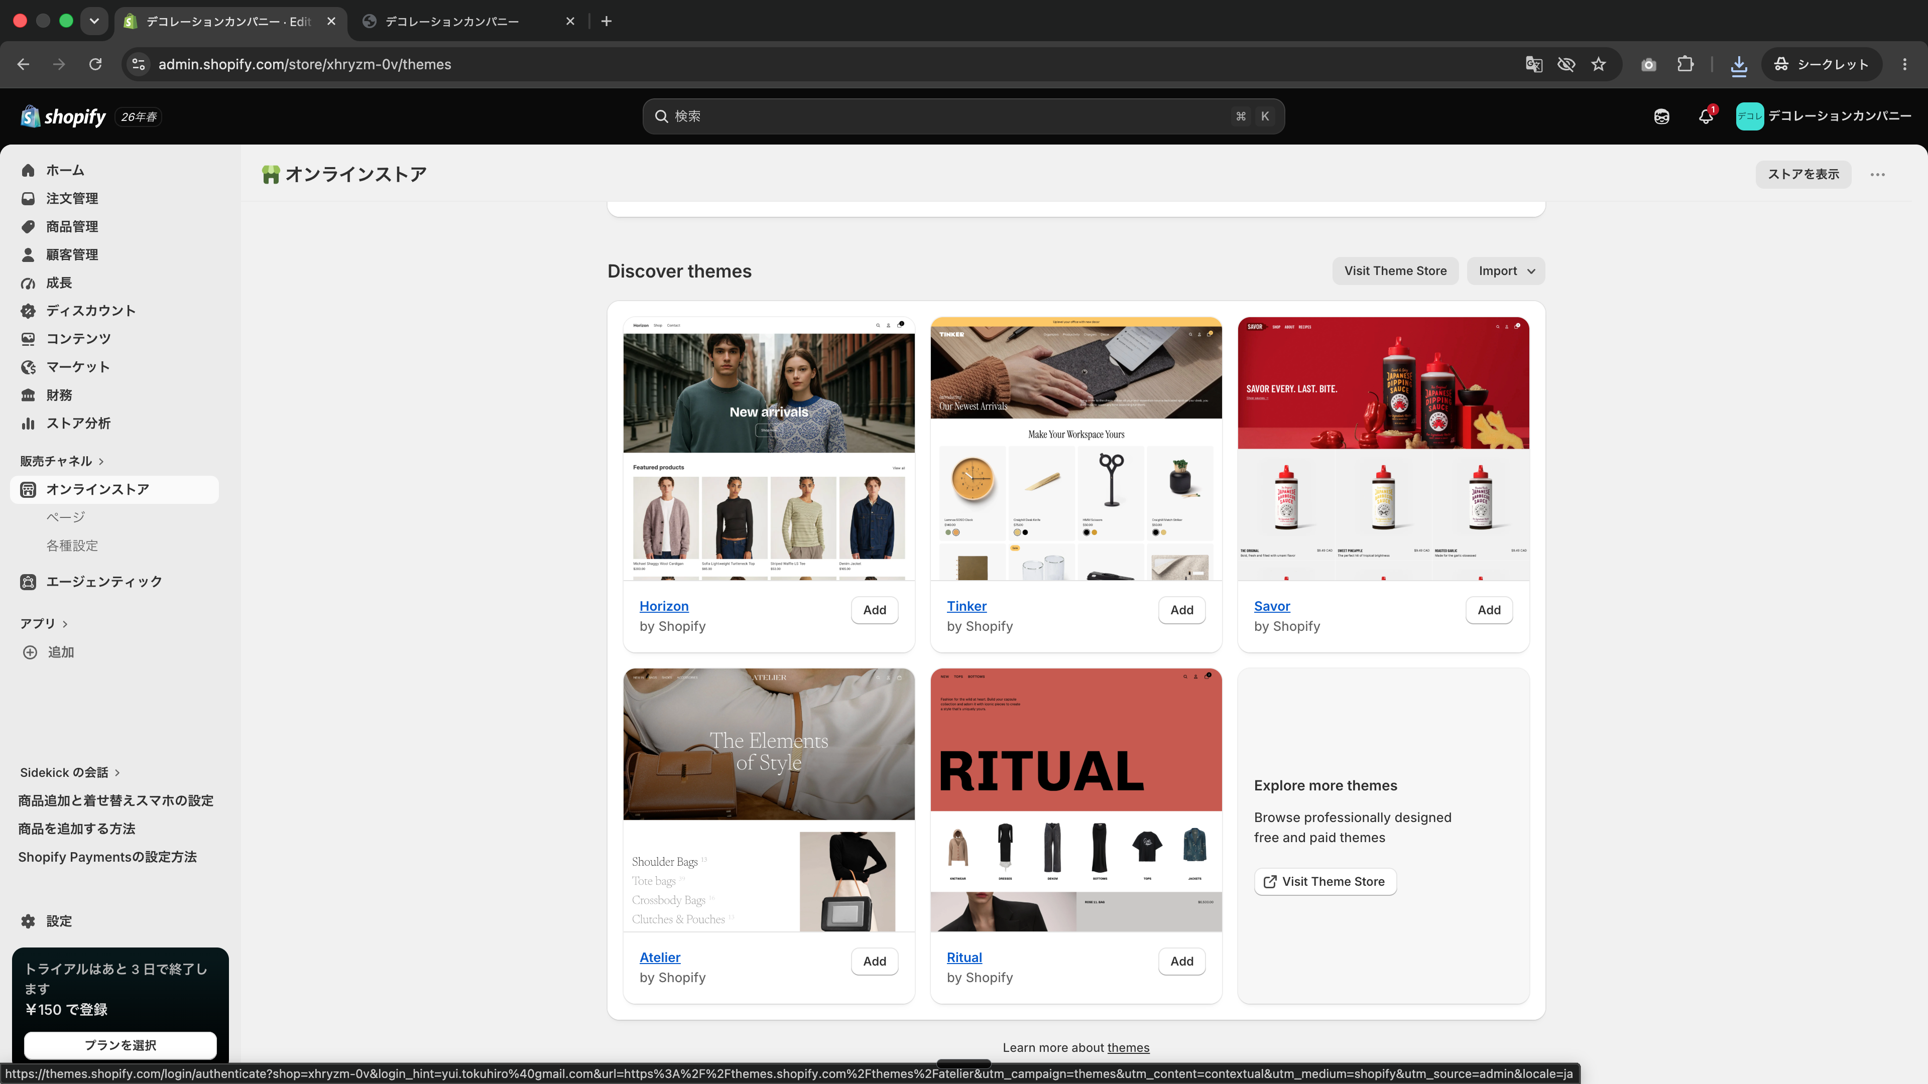Open tab search dropdown arrow
Viewport: 1928px width, 1084px height.
[93, 21]
